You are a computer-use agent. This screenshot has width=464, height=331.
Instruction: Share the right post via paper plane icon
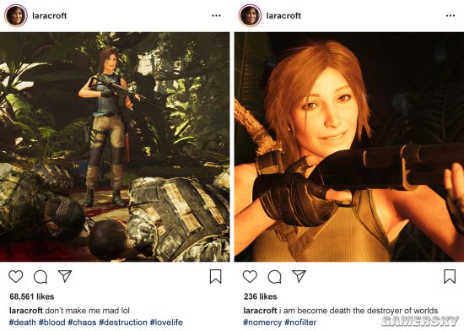[299, 276]
